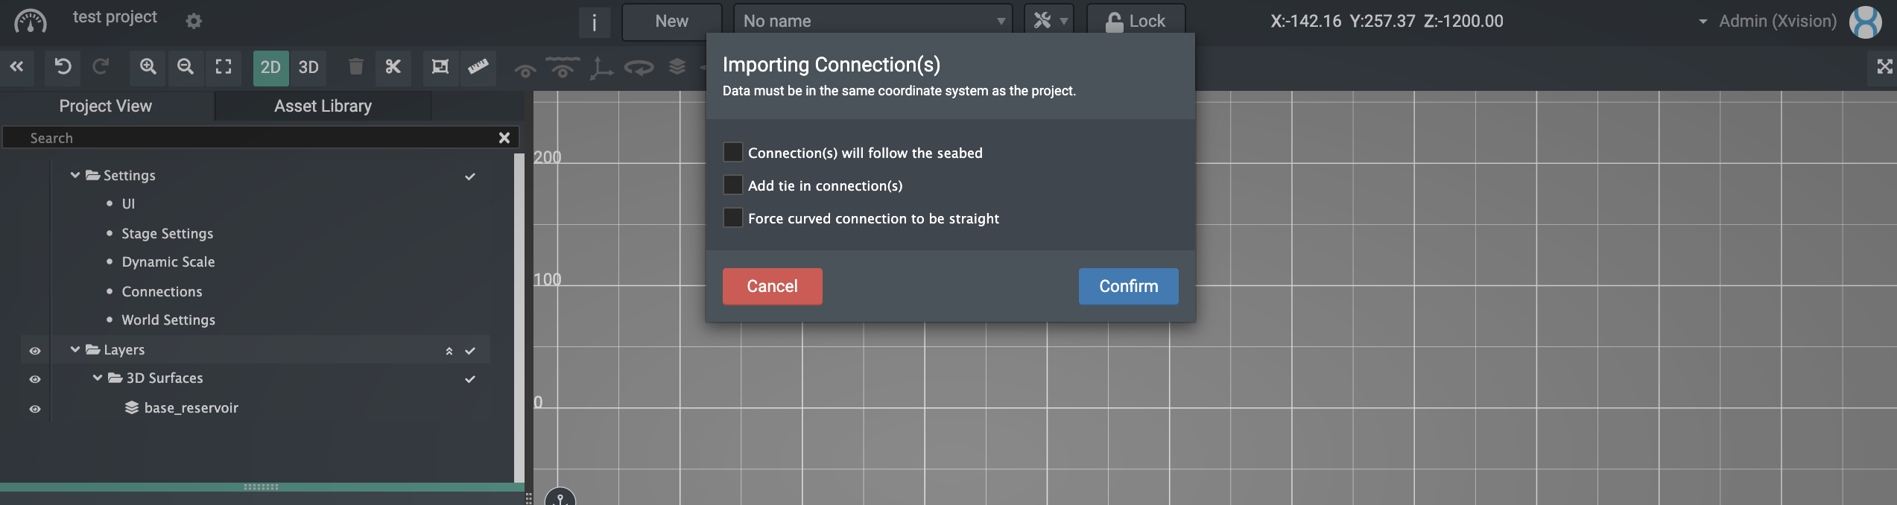Viewport: 1897px width, 505px height.
Task: Click the project tree vertical scrollbar
Action: [x=519, y=317]
